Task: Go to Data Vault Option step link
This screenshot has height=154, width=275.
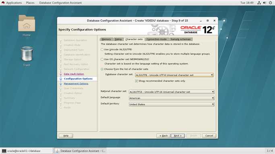Action: point(74,74)
